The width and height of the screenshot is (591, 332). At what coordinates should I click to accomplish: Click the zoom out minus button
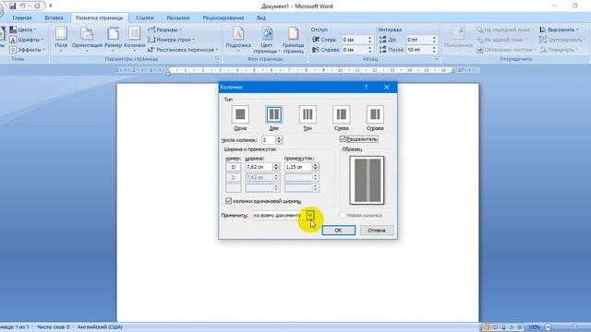pos(549,327)
